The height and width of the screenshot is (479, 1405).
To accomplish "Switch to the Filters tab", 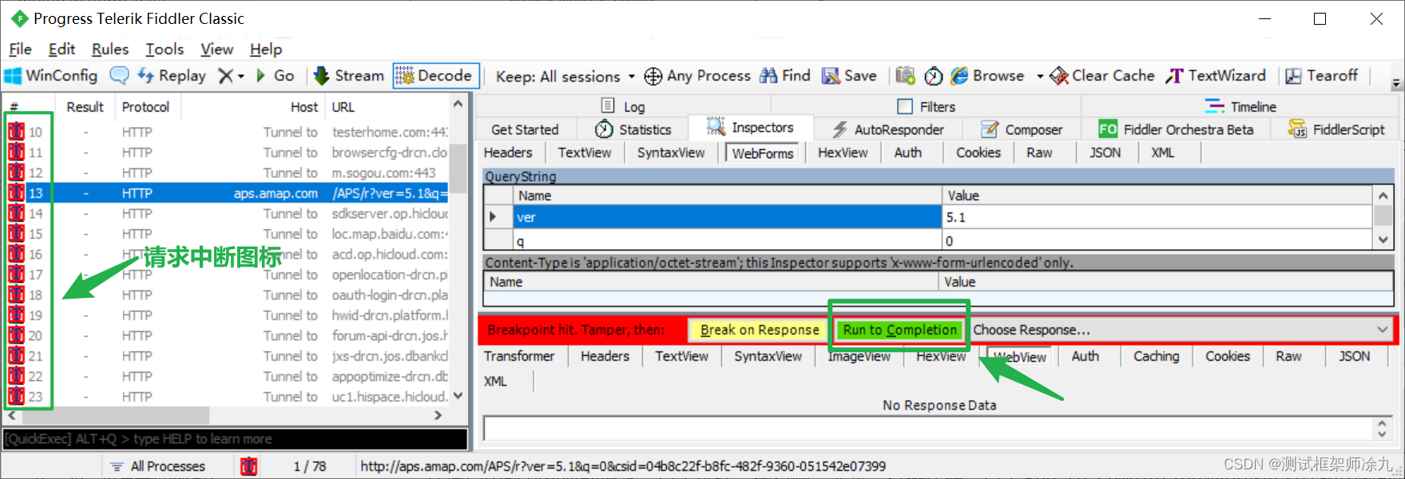I will click(x=927, y=106).
